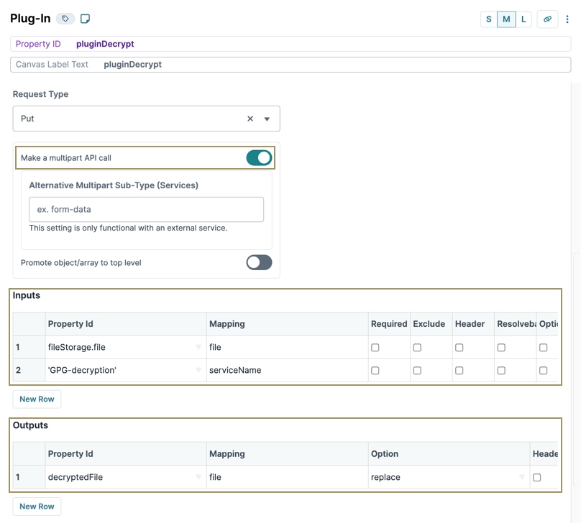The height and width of the screenshot is (523, 581).
Task: Disable the multipart API call toggle
Action: click(258, 157)
